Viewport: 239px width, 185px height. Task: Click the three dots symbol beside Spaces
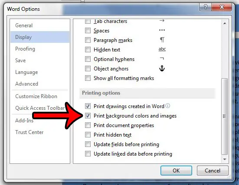[162, 30]
